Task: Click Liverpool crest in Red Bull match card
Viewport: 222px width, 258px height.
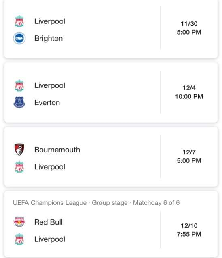Action: point(19,239)
